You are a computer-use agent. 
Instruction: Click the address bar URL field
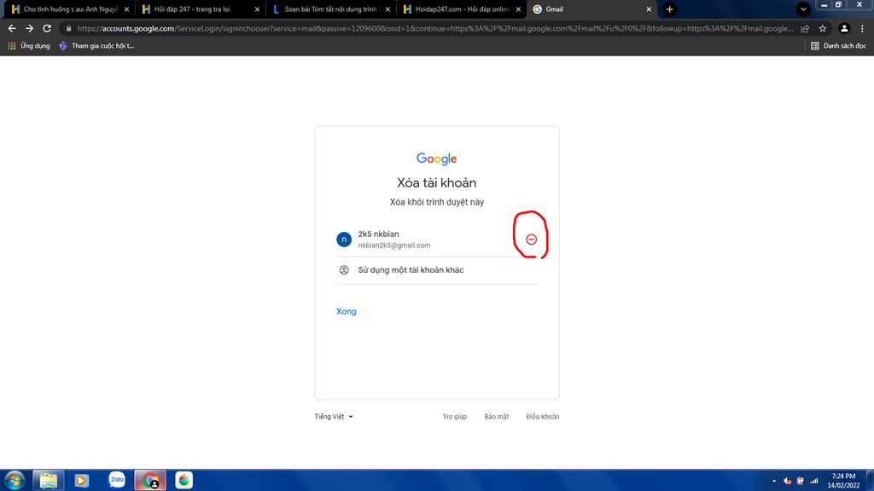coord(434,28)
